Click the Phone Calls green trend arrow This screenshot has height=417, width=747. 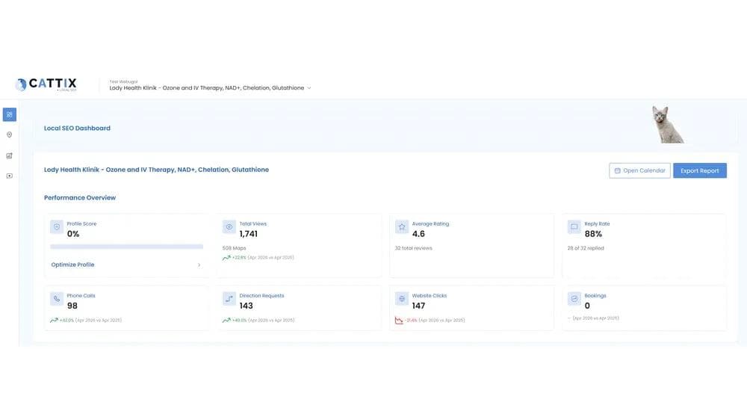point(54,321)
